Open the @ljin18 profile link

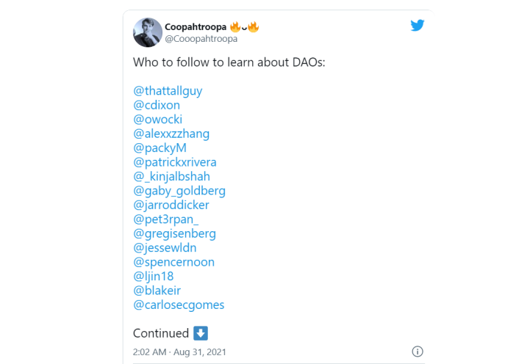[154, 276]
